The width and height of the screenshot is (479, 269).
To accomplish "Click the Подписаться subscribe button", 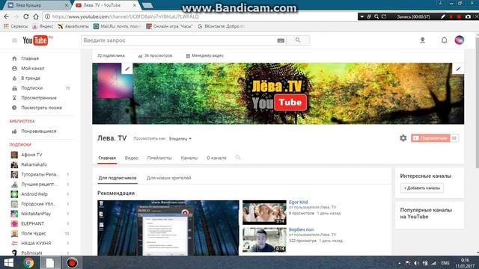I will [430, 138].
